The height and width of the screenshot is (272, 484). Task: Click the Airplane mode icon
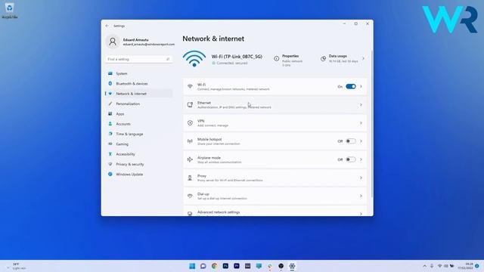coord(190,159)
